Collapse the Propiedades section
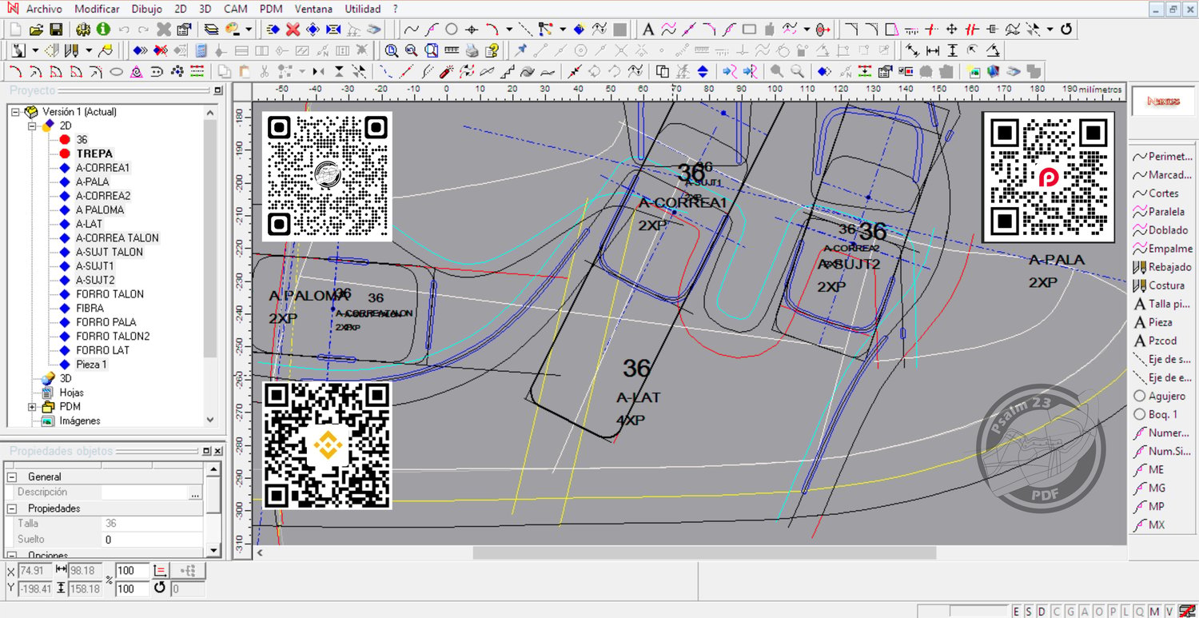Image resolution: width=1199 pixels, height=618 pixels. pos(12,508)
